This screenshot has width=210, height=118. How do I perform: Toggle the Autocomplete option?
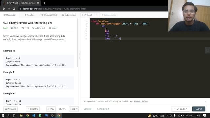click(x=109, y=15)
